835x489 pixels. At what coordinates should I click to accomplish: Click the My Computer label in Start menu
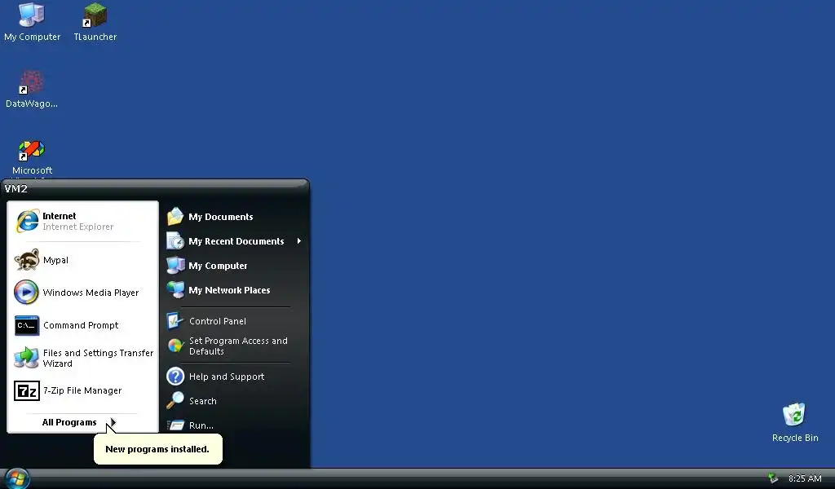coord(218,266)
